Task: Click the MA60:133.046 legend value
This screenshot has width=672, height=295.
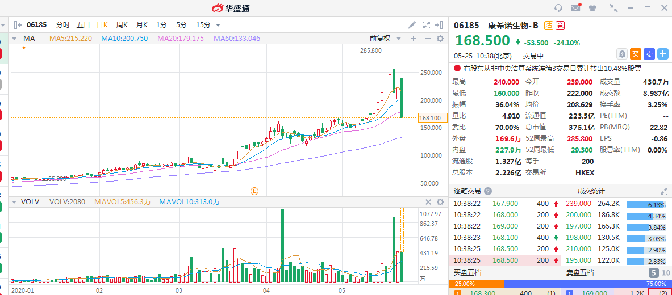Action: (237, 39)
